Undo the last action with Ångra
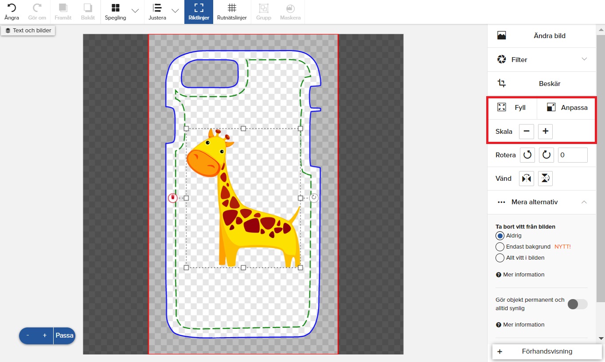Screen dimensions: 605x362 (x=12, y=12)
